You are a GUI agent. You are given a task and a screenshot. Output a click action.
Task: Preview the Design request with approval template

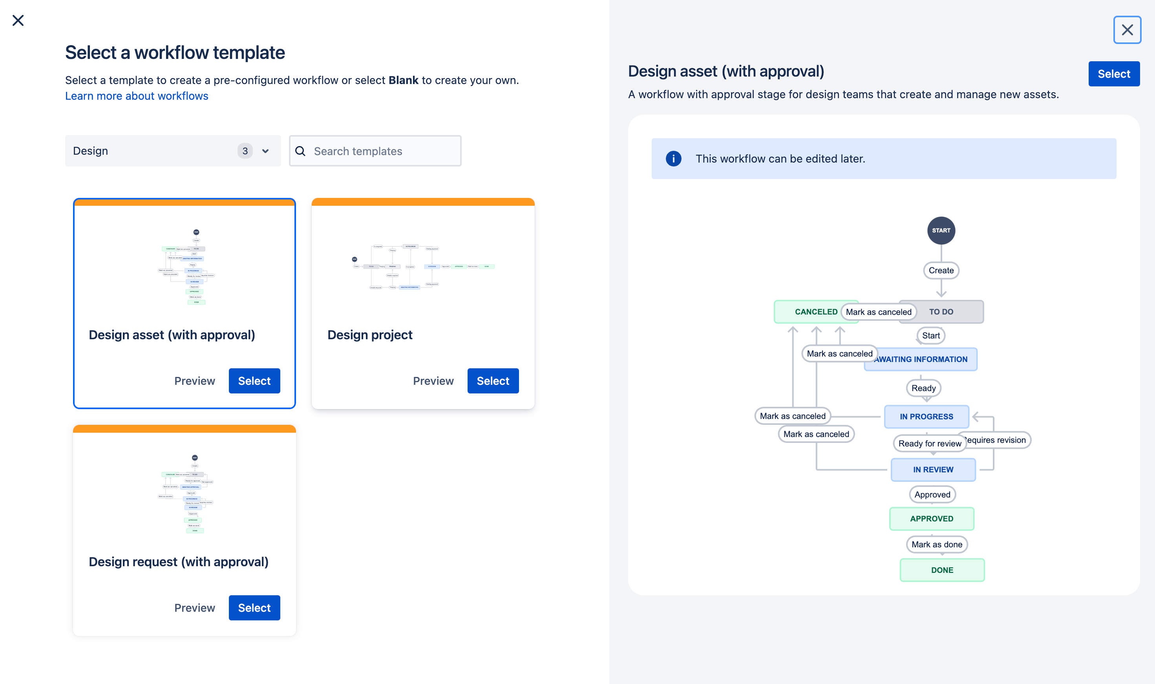(194, 607)
